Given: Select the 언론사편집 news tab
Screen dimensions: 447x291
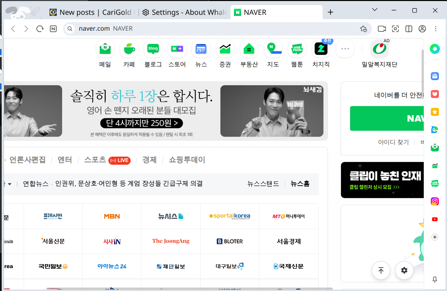Looking at the screenshot, I should [x=27, y=160].
